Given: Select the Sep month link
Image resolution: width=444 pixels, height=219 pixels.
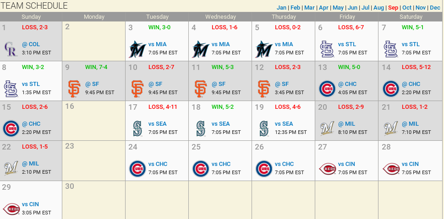Looking at the screenshot, I should point(393,8).
